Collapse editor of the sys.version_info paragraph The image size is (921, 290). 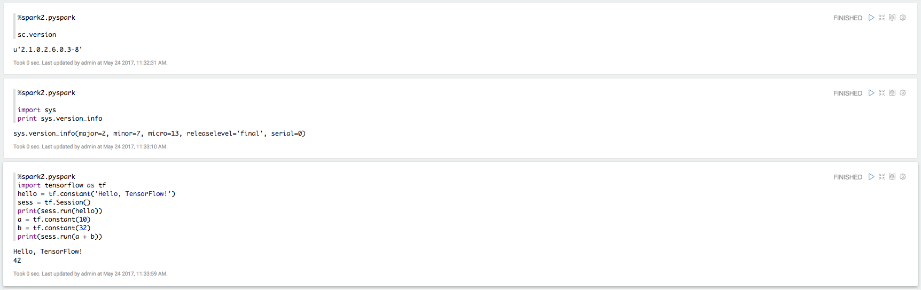coord(882,93)
